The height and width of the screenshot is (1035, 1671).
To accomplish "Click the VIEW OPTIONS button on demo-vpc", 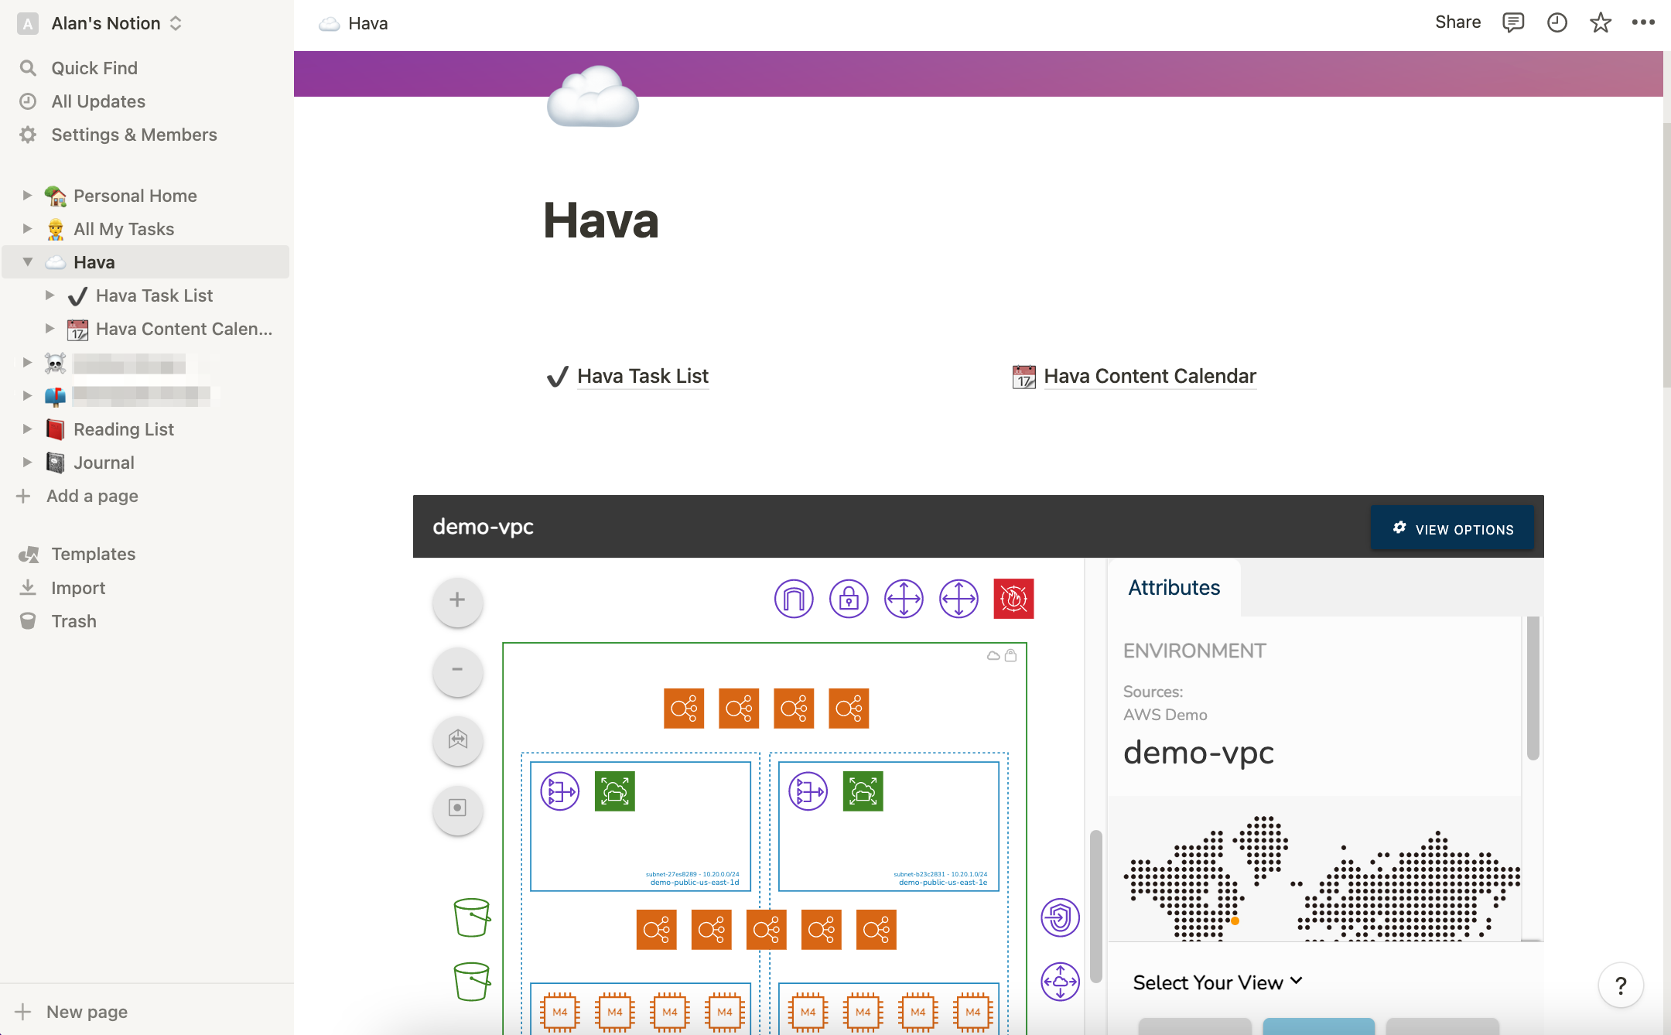I will [1452, 528].
